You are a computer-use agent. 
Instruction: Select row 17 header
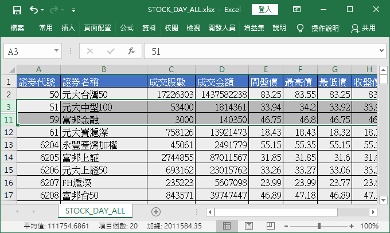pyautogui.click(x=9, y=195)
